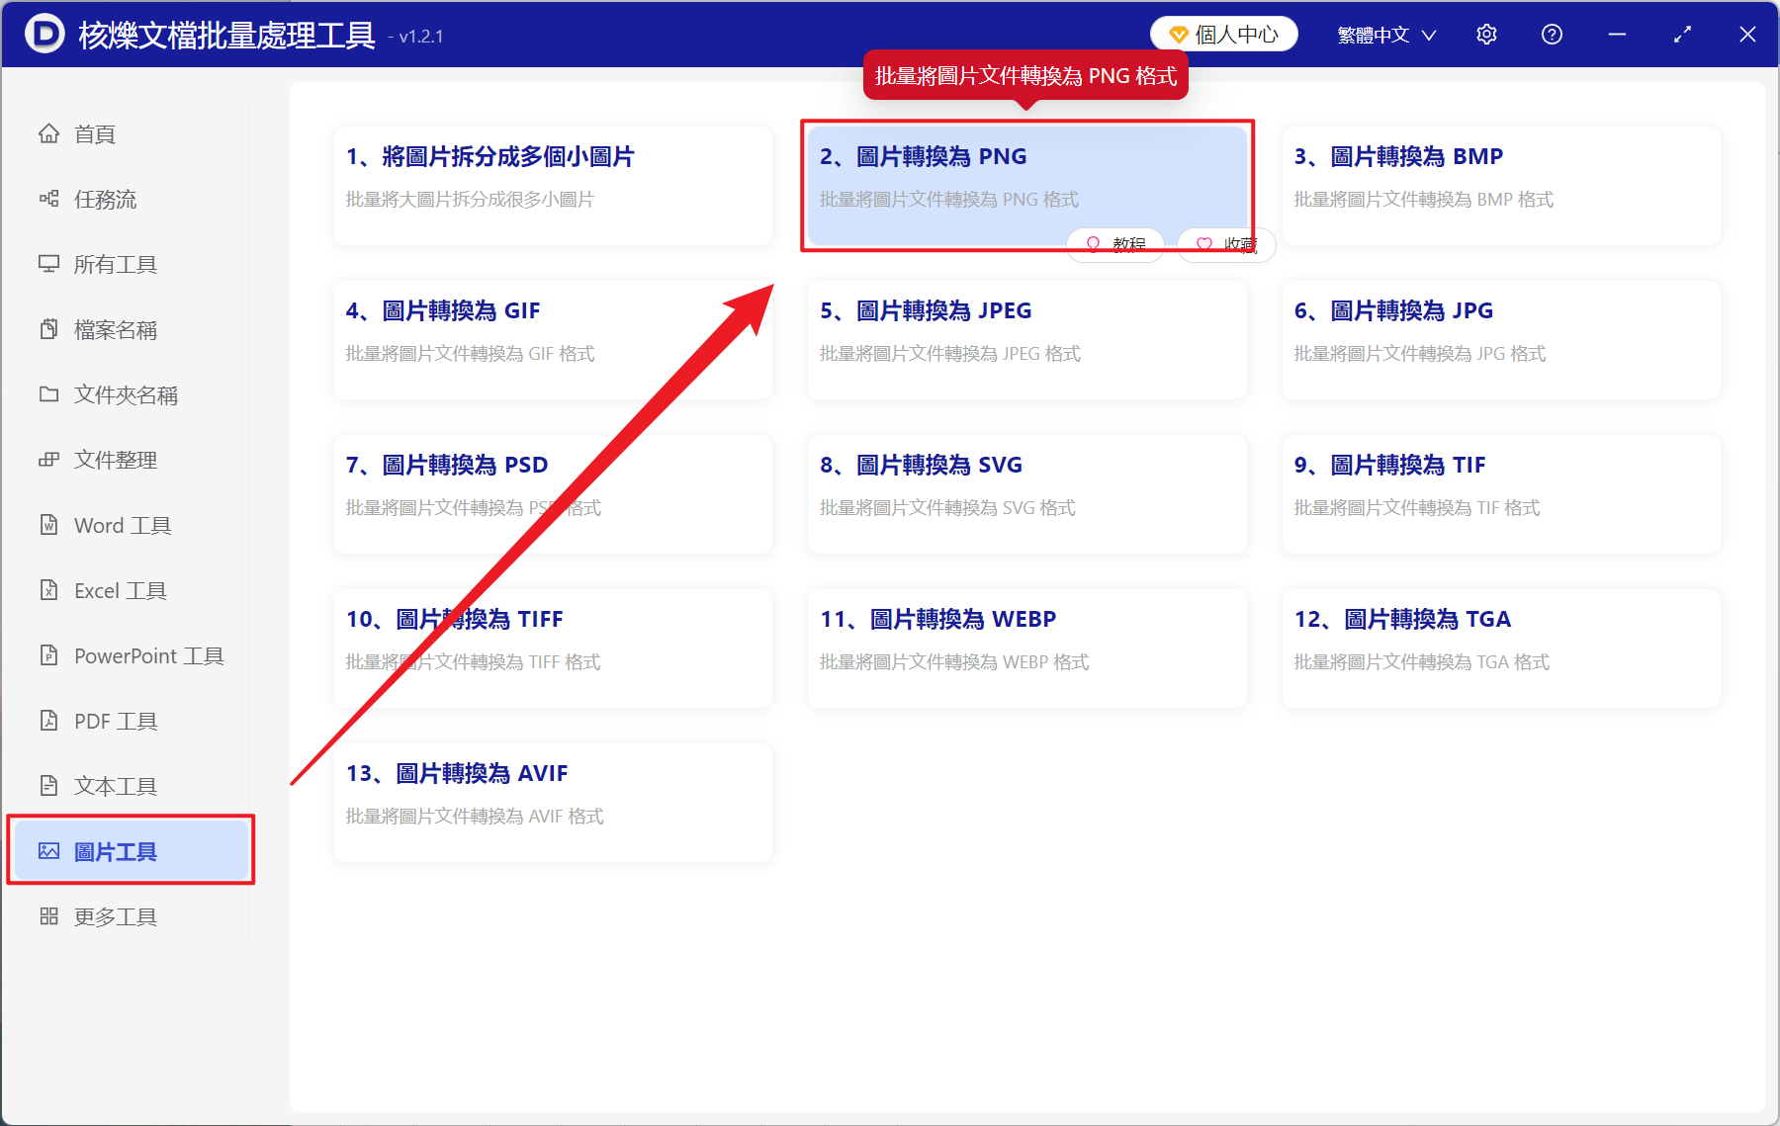Screen dimensions: 1780x1126
Task: Open the help question-mark icon
Action: (x=1552, y=34)
